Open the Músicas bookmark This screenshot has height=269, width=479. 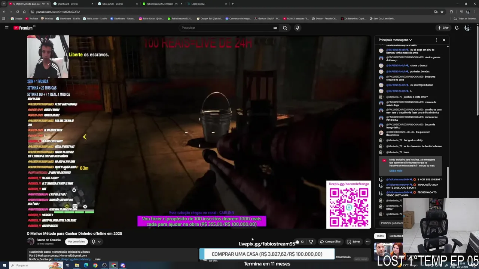click(x=47, y=18)
